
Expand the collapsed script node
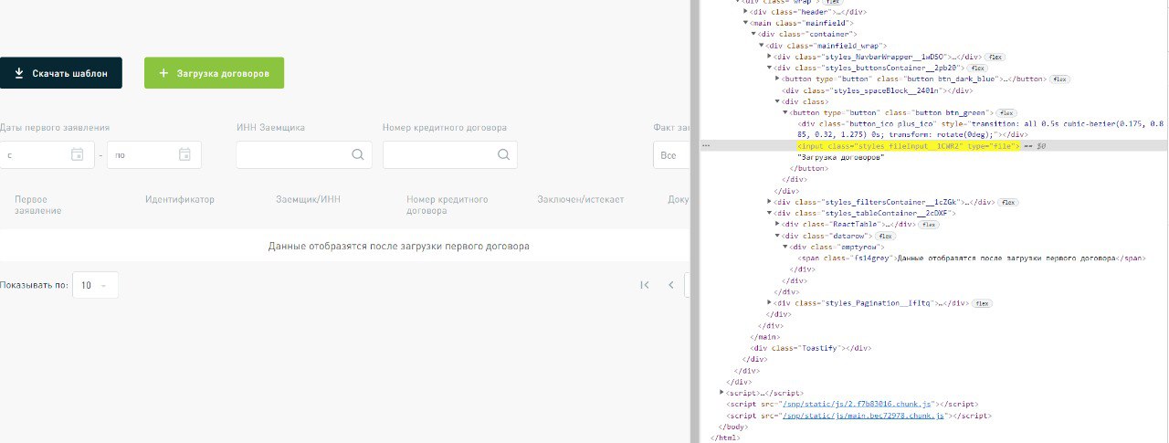coord(722,392)
